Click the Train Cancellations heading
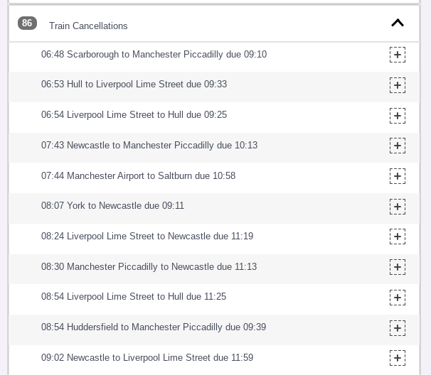This screenshot has width=431, height=375. click(x=88, y=26)
